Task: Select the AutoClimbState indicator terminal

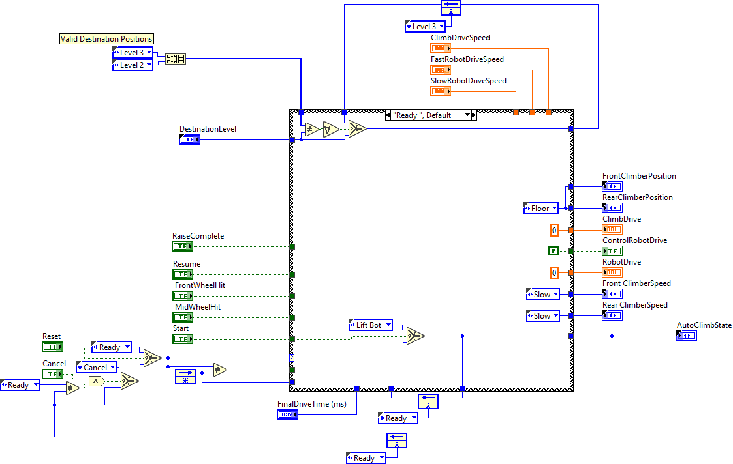Action: pos(687,336)
